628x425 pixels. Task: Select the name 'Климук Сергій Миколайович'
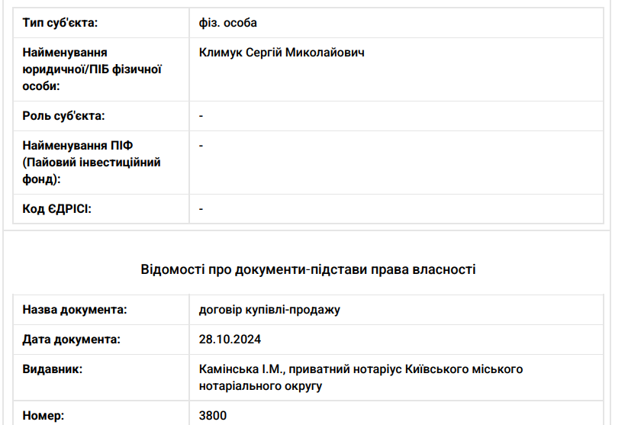(x=281, y=53)
